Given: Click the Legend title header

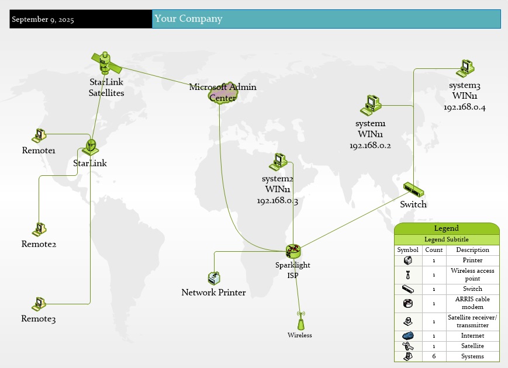Looking at the screenshot, I should coord(447,228).
